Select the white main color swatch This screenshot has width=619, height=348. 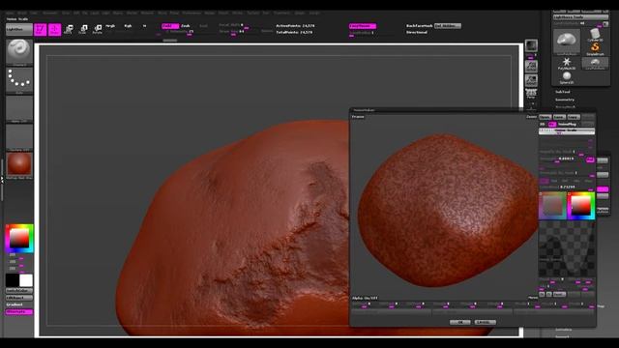click(x=26, y=280)
